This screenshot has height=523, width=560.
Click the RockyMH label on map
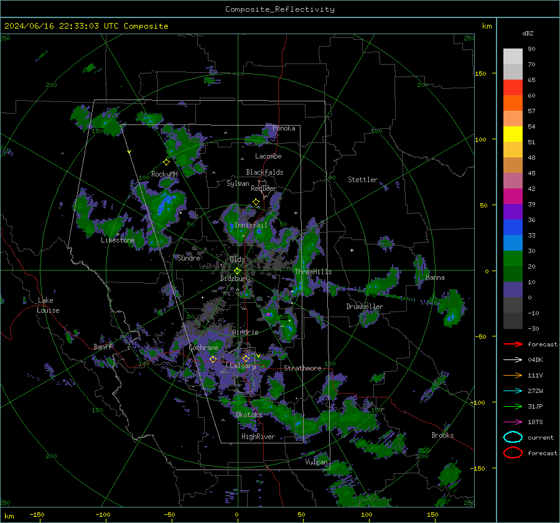164,174
